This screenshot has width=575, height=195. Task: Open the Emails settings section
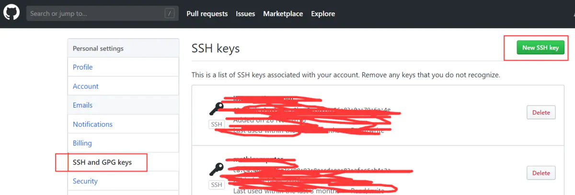pyautogui.click(x=123, y=105)
